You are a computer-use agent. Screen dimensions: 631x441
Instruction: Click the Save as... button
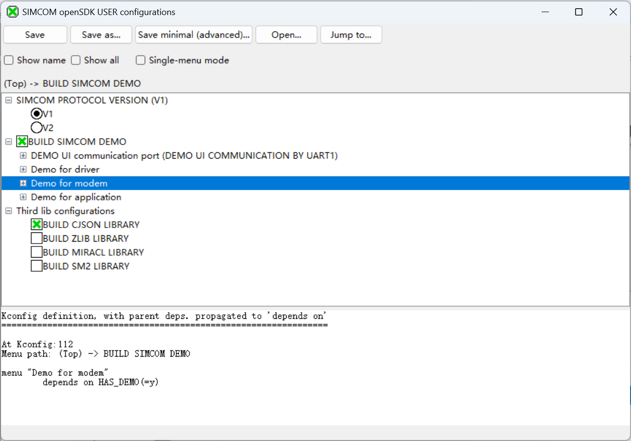(x=101, y=35)
